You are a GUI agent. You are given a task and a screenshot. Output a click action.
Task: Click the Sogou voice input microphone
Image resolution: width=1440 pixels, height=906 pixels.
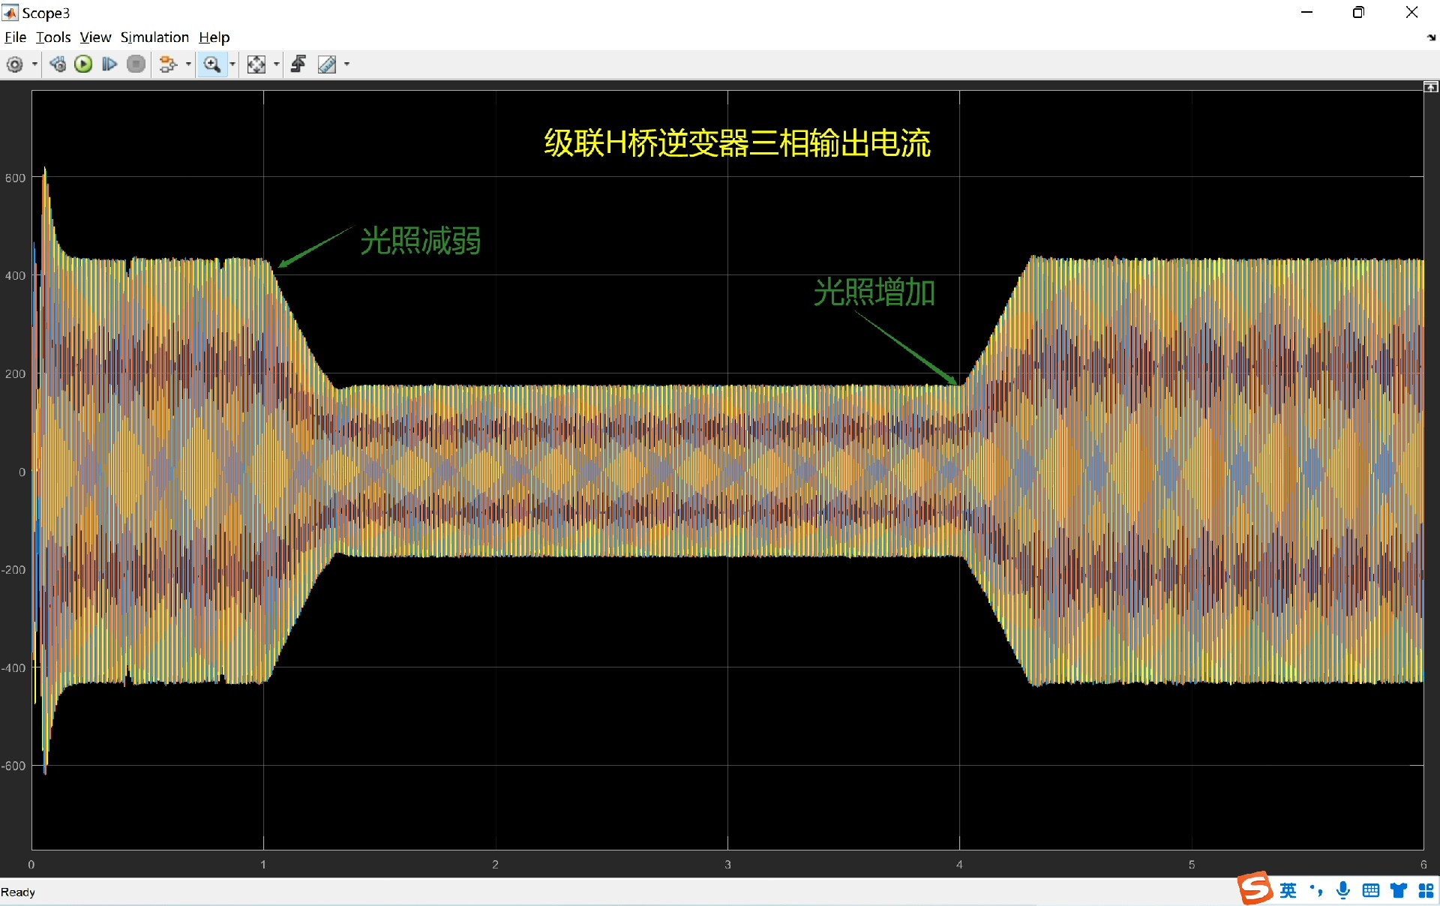1343,890
